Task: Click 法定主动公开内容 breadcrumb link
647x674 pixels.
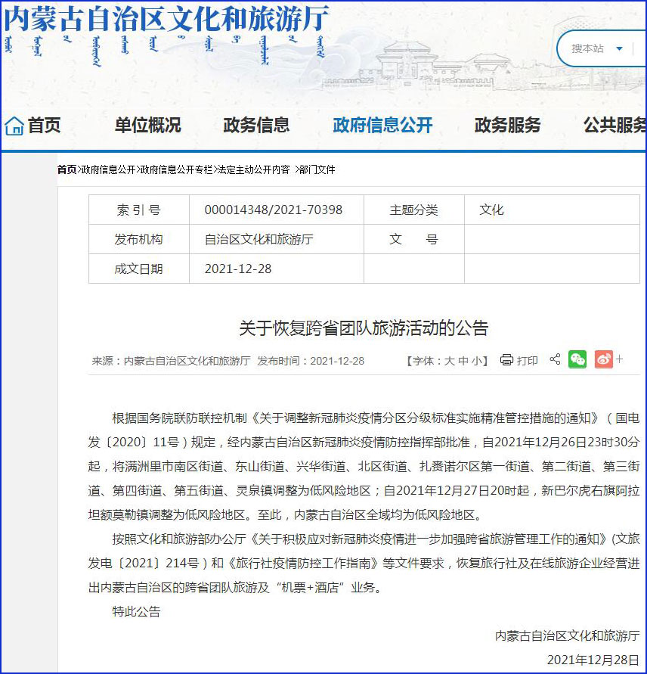Action: pos(253,169)
